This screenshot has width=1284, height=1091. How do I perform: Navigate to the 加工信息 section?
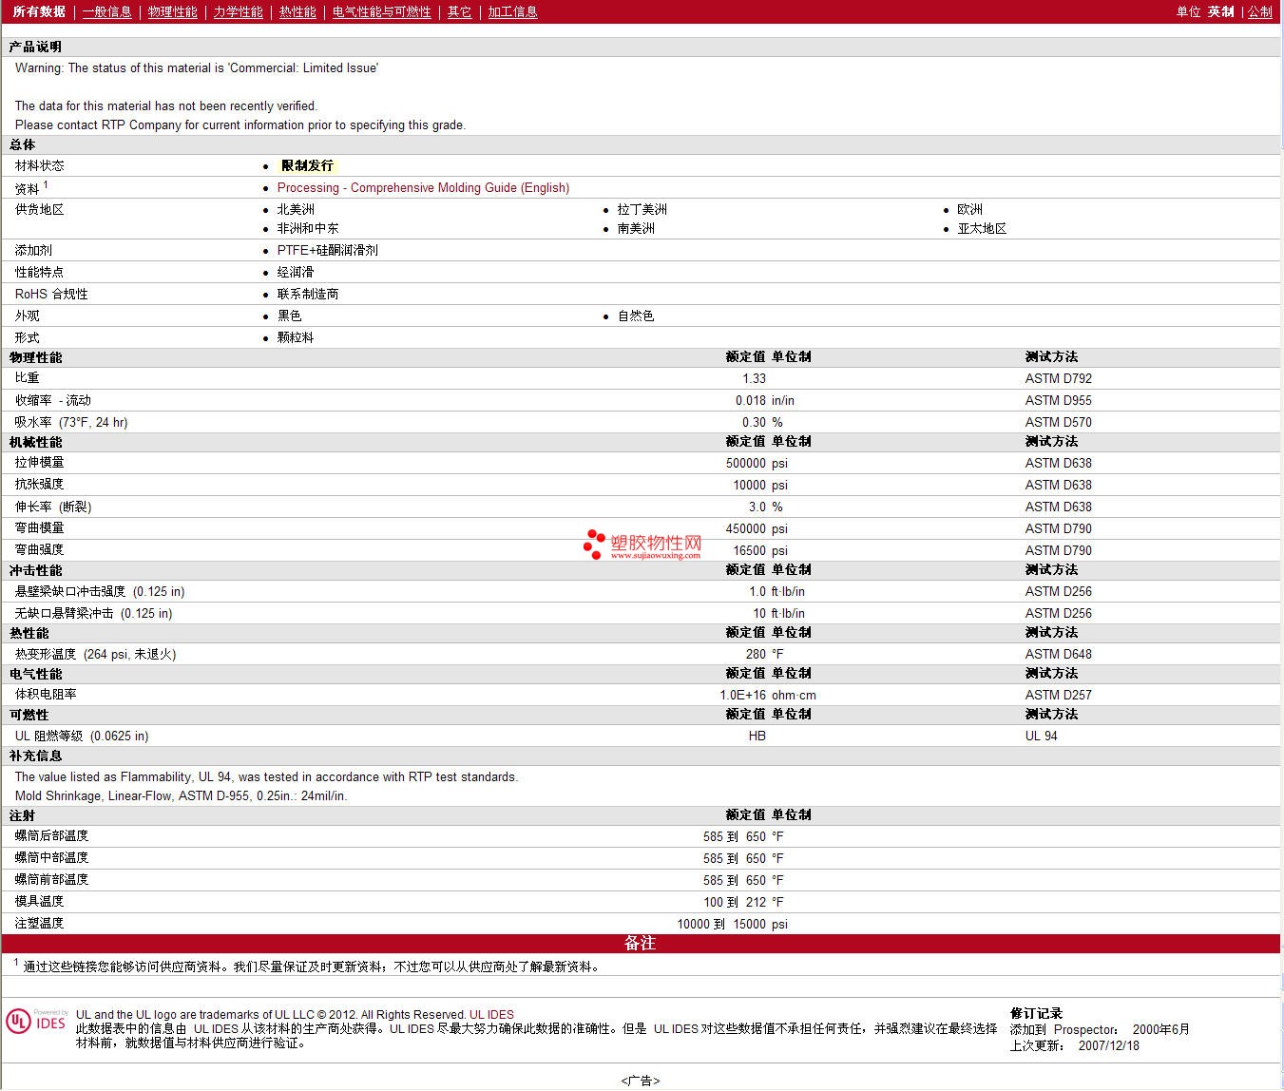coord(512,12)
